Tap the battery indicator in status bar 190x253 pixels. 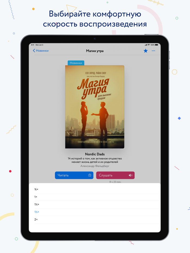[x=156, y=45]
